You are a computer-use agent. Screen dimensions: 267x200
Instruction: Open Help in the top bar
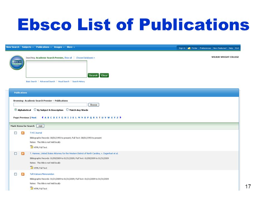click(x=231, y=48)
